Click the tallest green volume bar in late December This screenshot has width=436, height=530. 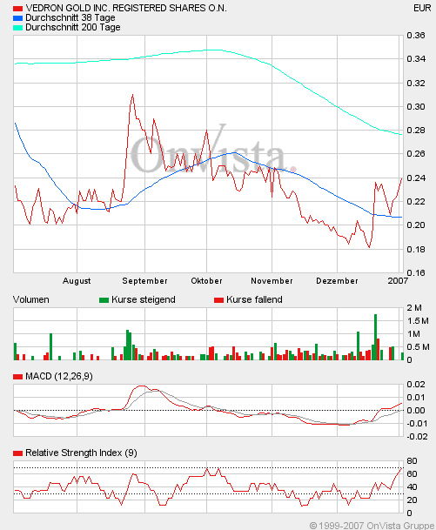pyautogui.click(x=375, y=337)
